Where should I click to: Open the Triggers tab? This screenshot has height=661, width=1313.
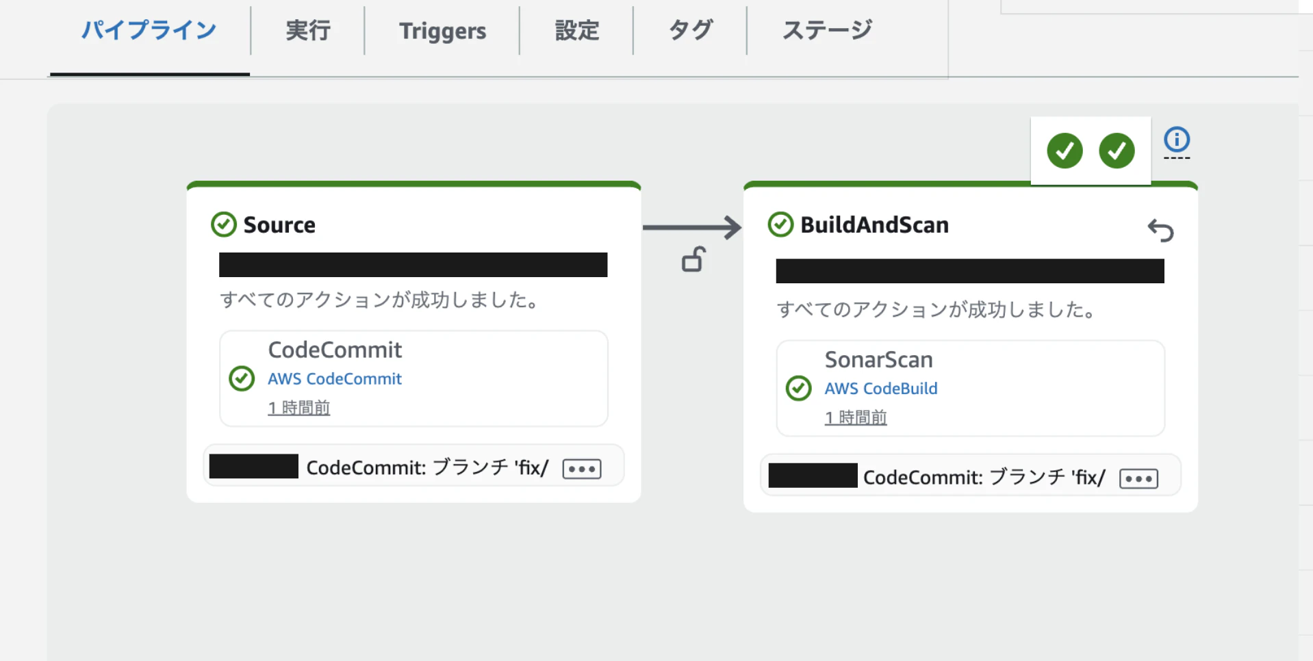click(x=442, y=30)
